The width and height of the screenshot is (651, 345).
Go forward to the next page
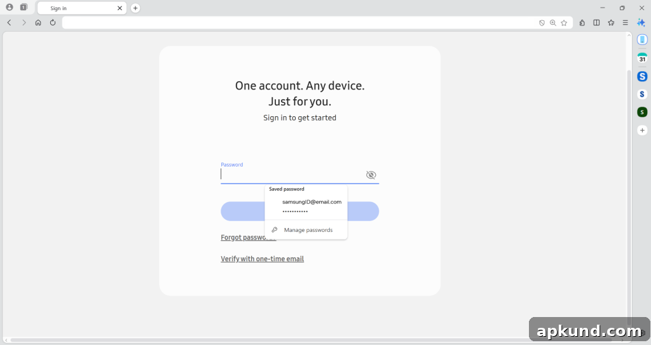[24, 22]
